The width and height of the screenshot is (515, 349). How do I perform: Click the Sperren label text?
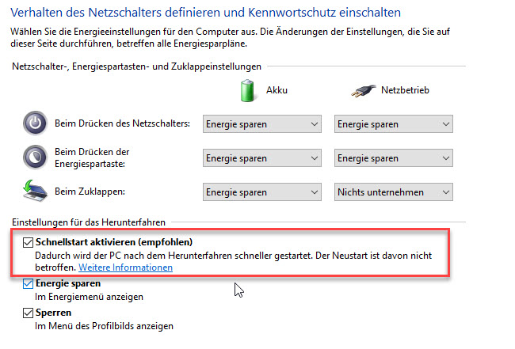click(53, 313)
